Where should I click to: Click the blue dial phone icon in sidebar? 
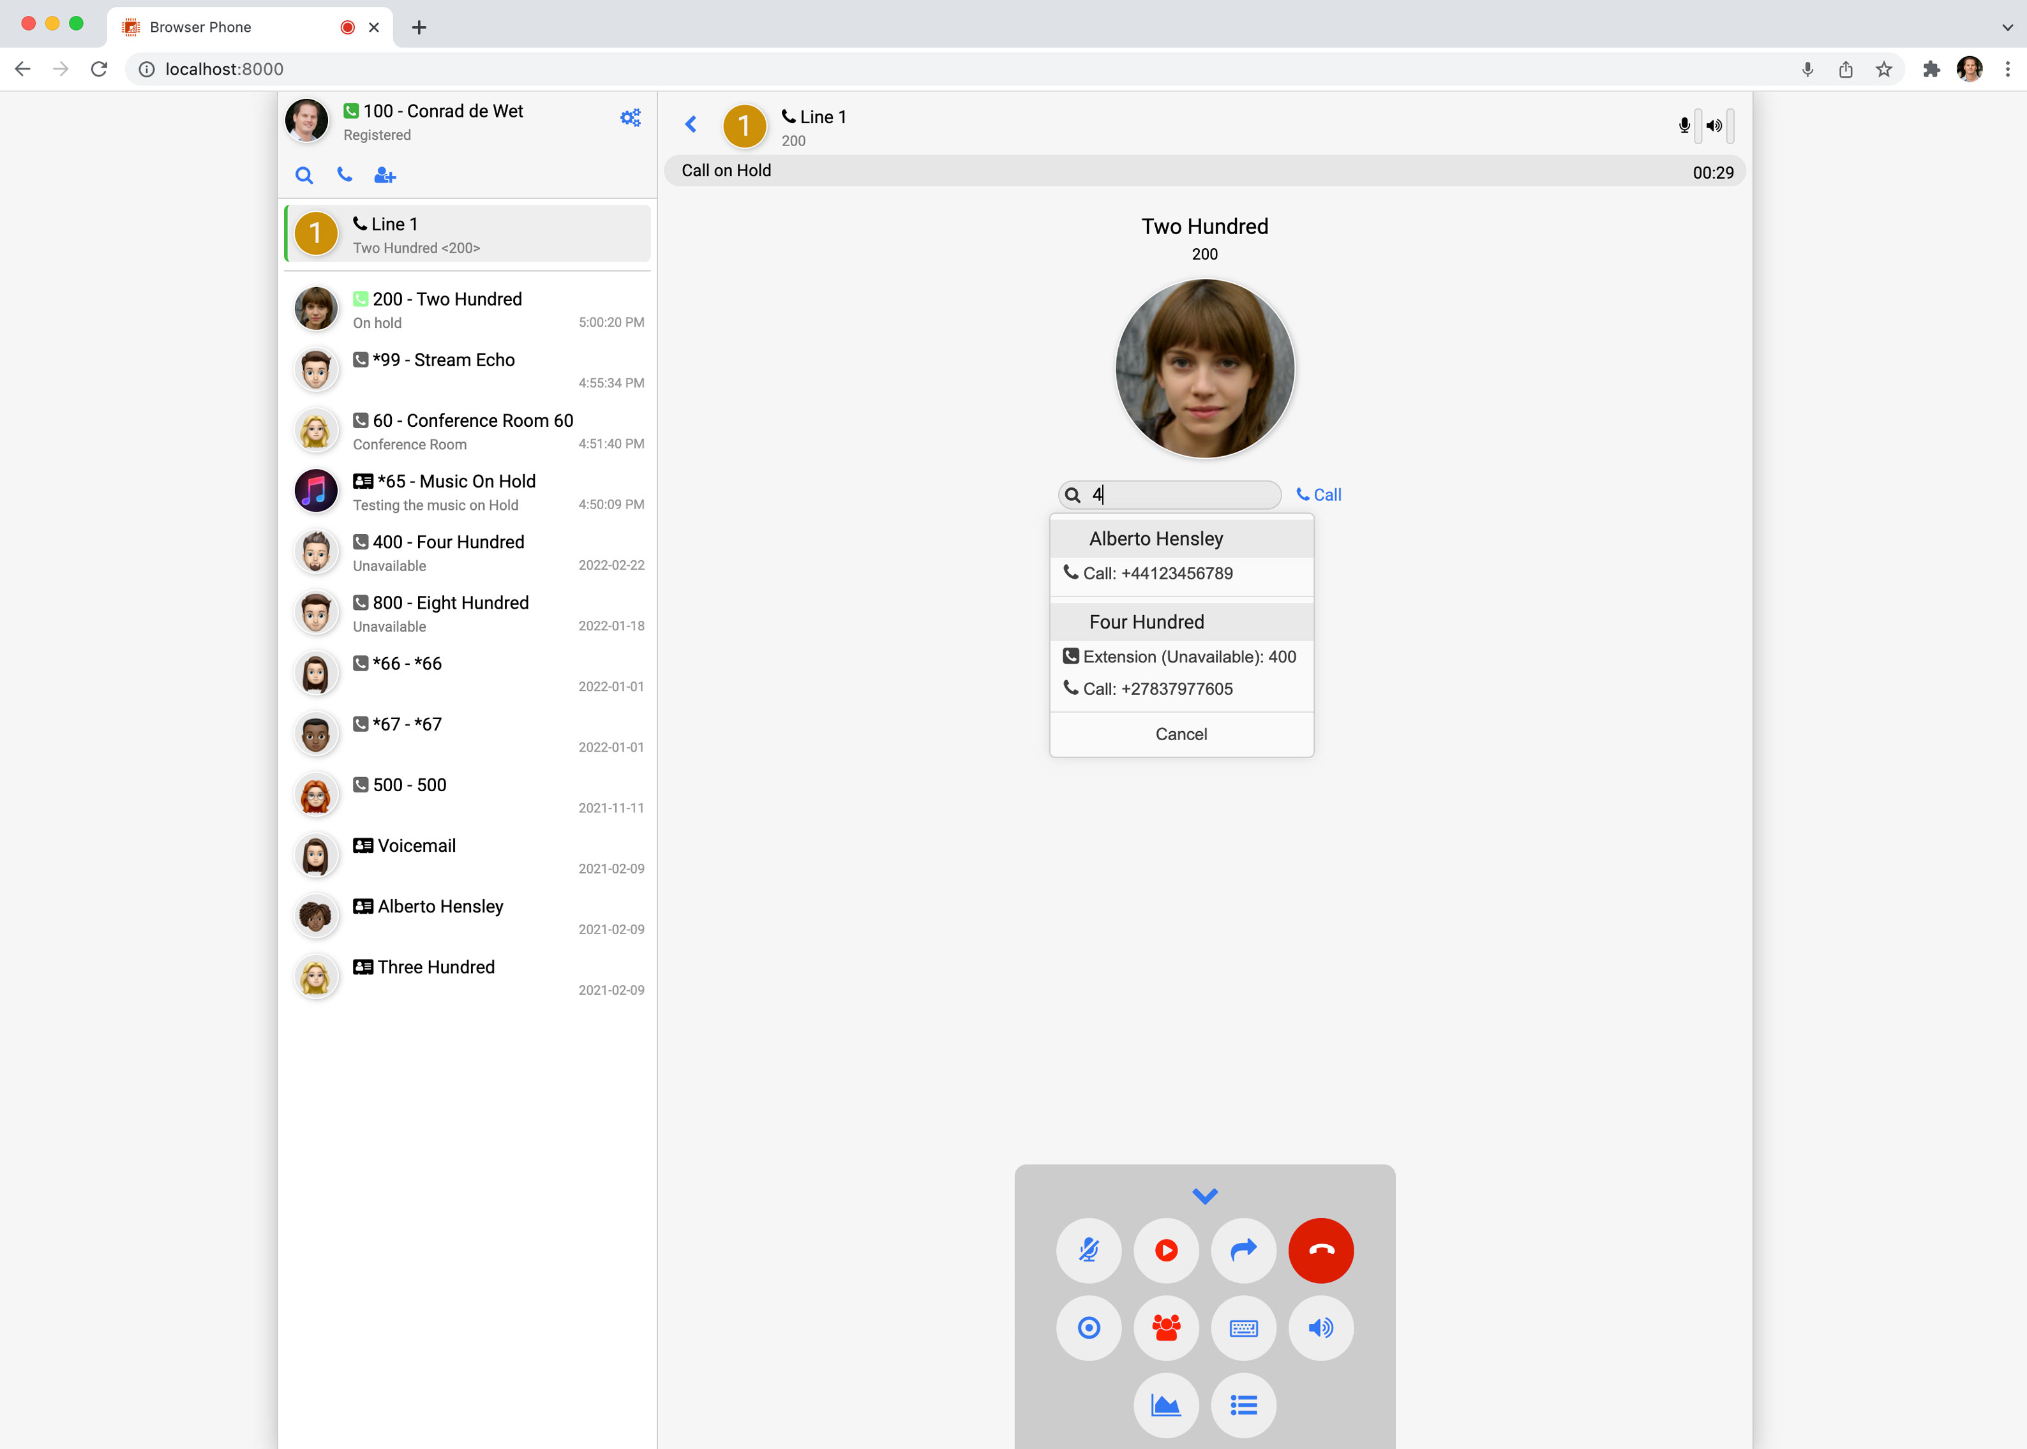tap(345, 175)
